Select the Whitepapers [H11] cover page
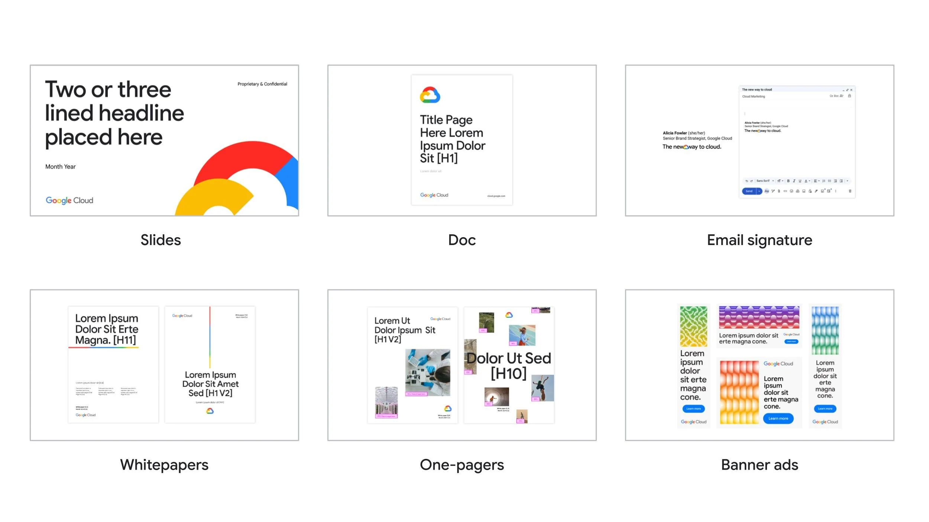 point(113,365)
